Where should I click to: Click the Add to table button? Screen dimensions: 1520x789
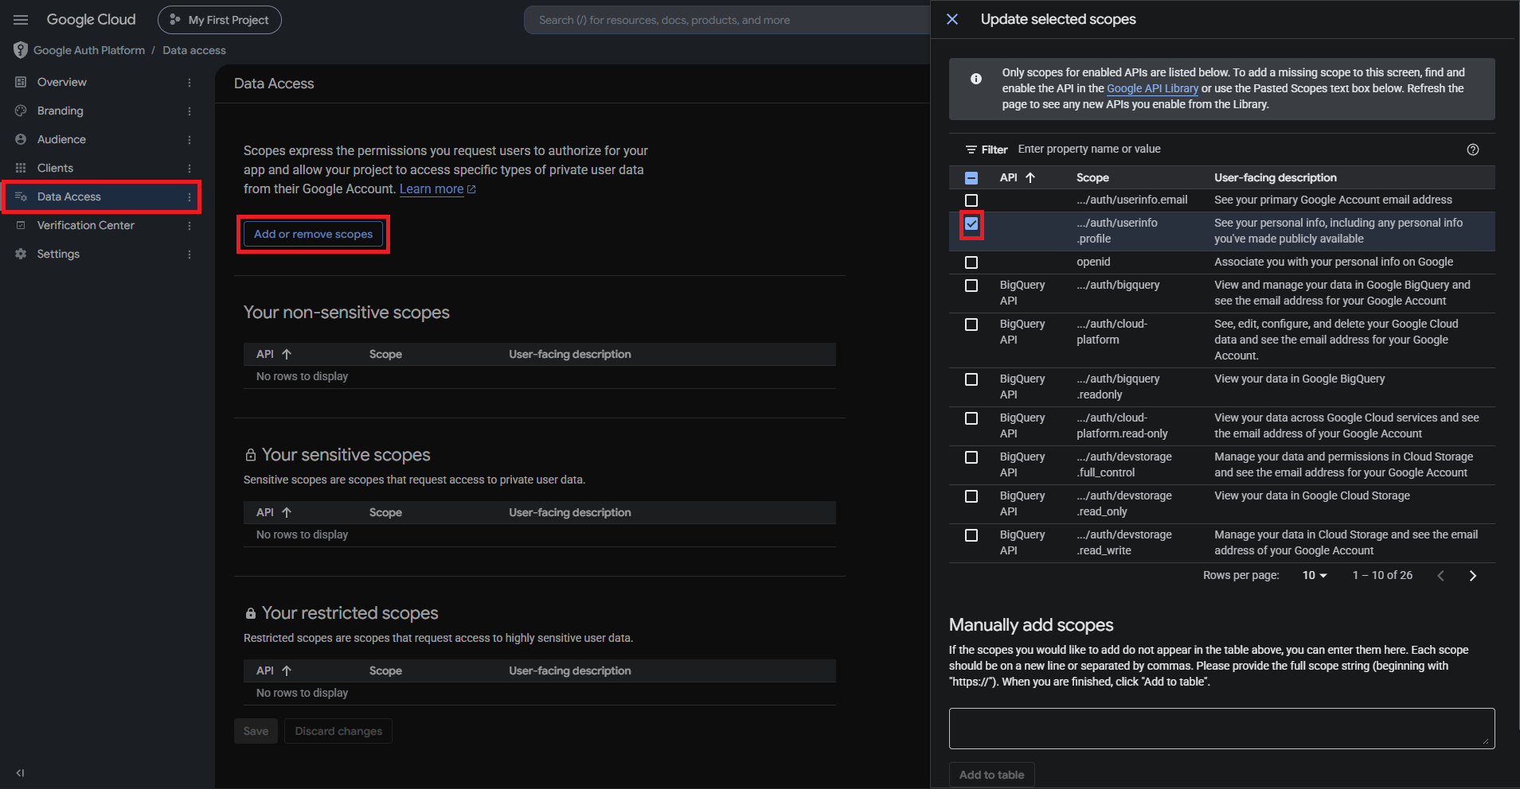(992, 775)
